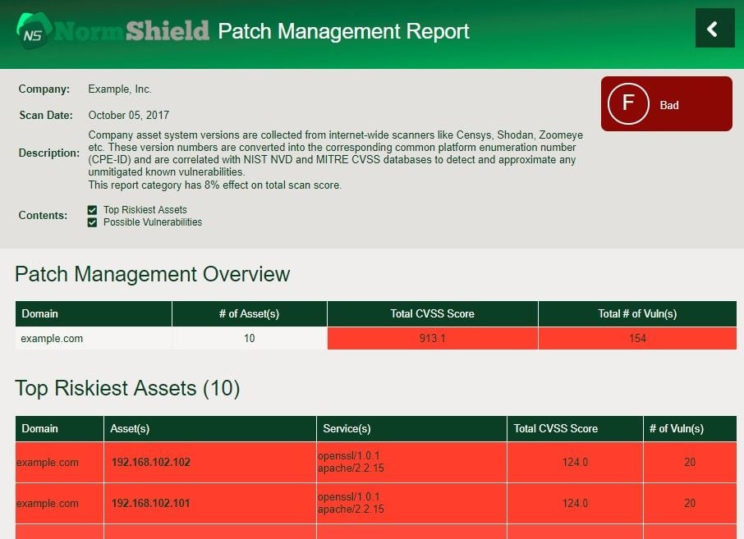Click the 'Patch Management Overview' section heading
This screenshot has width=744, height=539.
(x=152, y=274)
